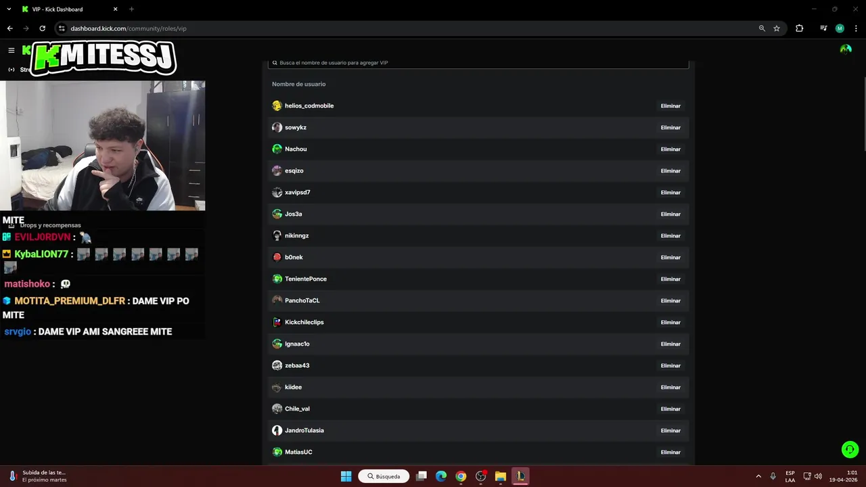Open Google Chrome from taskbar

point(461,476)
